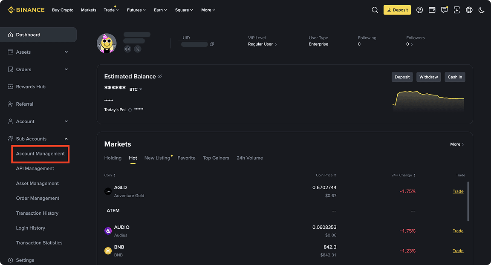The image size is (491, 265).
Task: Open the BTC currency dropdown
Action: pyautogui.click(x=136, y=89)
